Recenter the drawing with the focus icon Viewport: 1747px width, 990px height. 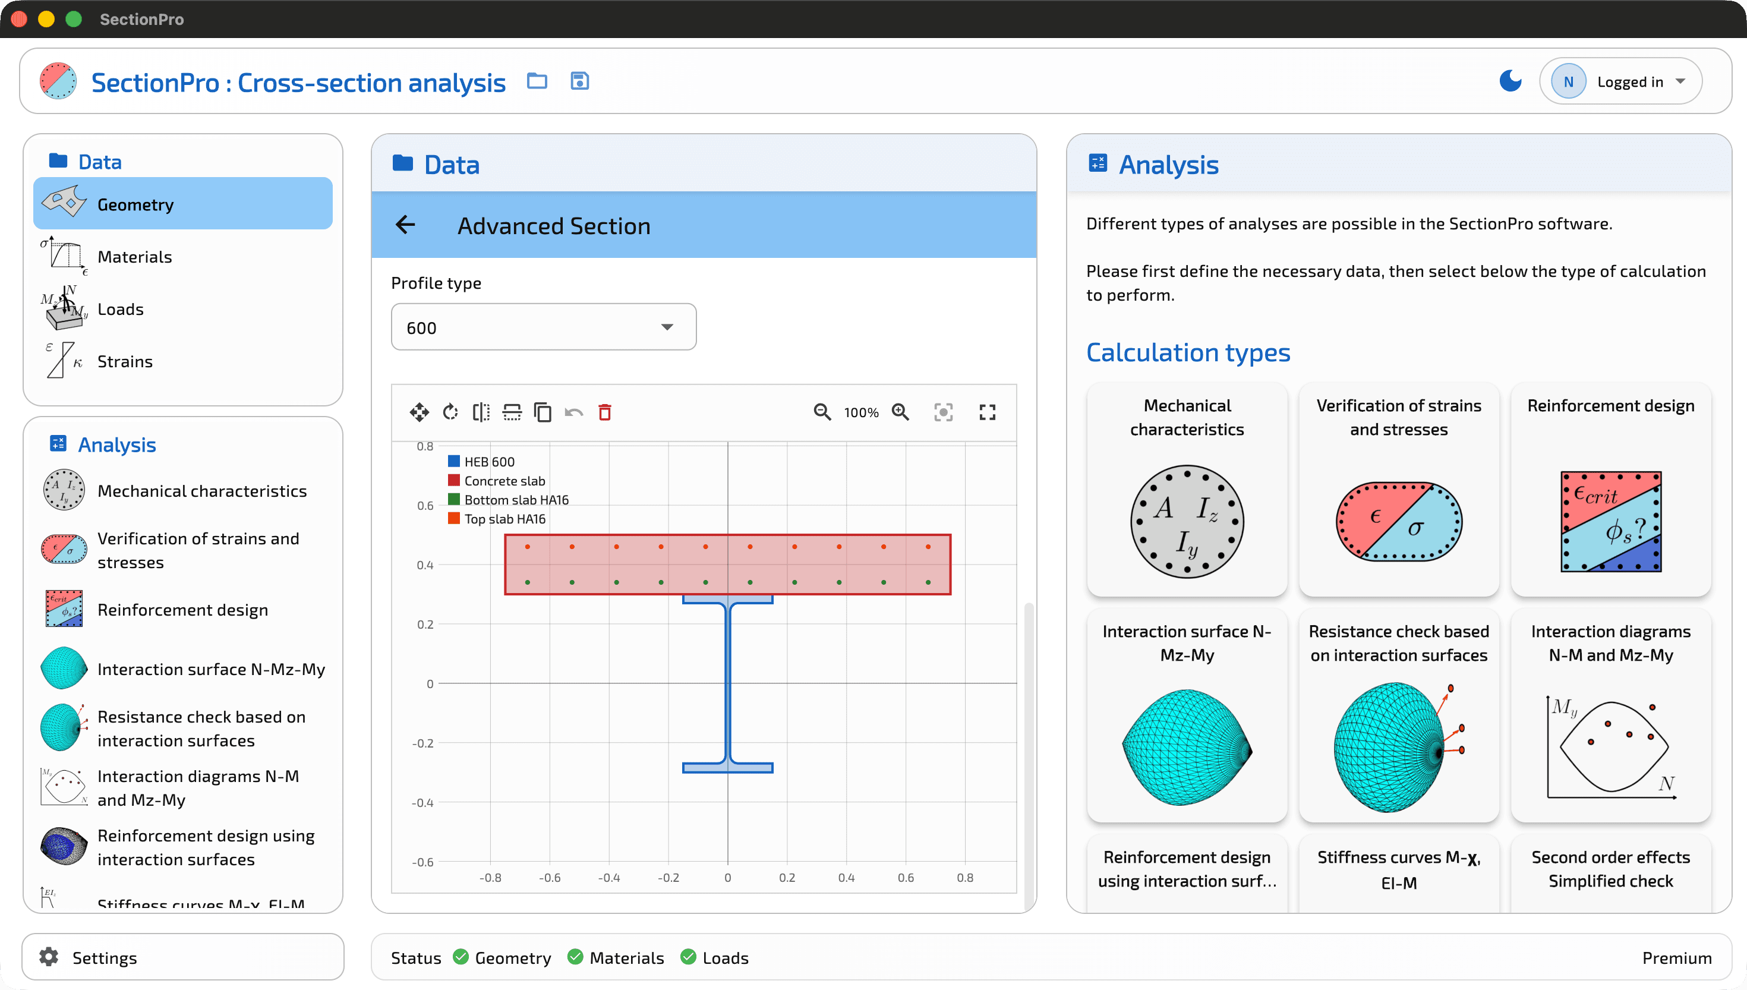(944, 412)
